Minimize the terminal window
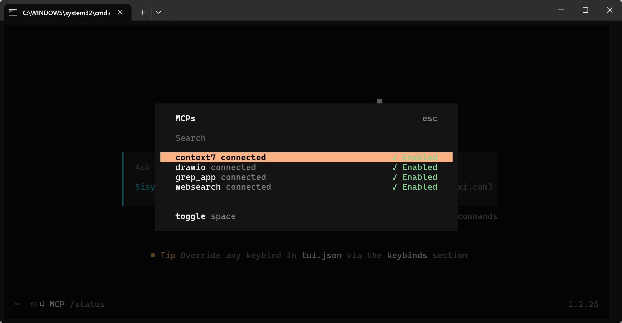622x323 pixels. (x=561, y=10)
